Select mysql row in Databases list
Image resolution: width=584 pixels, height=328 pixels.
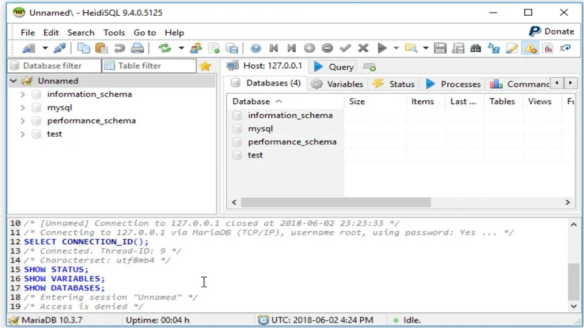[x=285, y=129]
